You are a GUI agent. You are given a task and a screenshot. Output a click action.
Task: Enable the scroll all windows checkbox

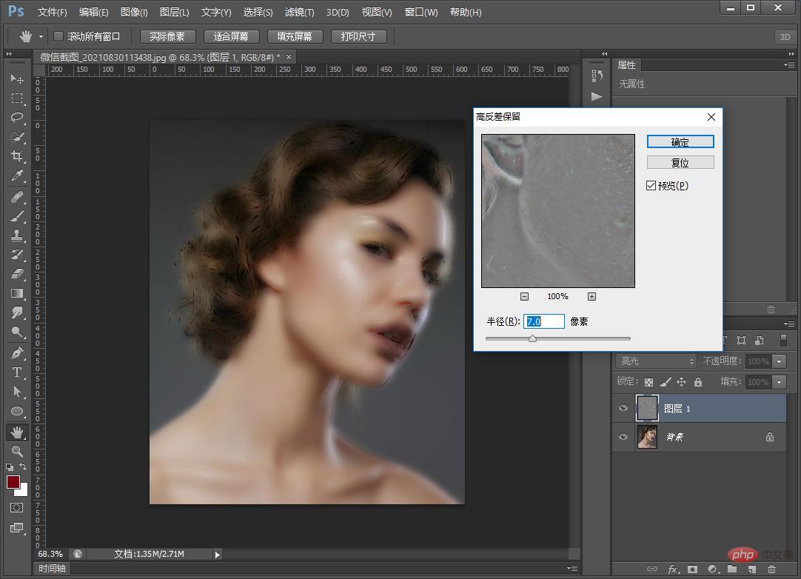[59, 36]
